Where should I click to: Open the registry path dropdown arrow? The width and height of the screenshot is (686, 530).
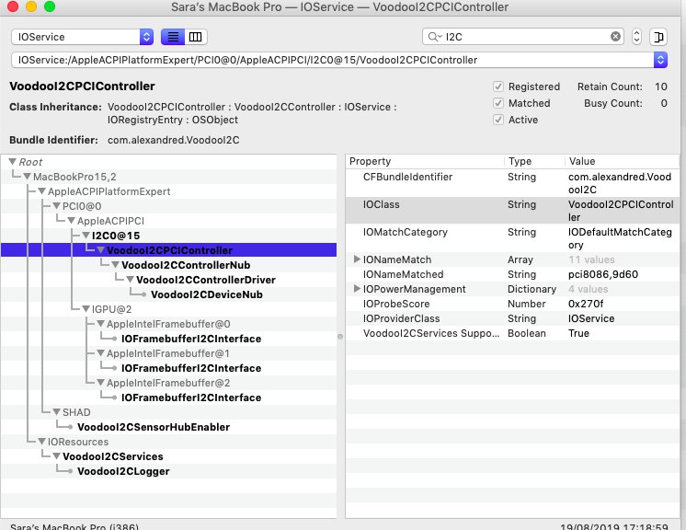point(660,60)
